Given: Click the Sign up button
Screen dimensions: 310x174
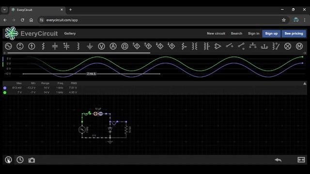Looking at the screenshot, I should (271, 33).
